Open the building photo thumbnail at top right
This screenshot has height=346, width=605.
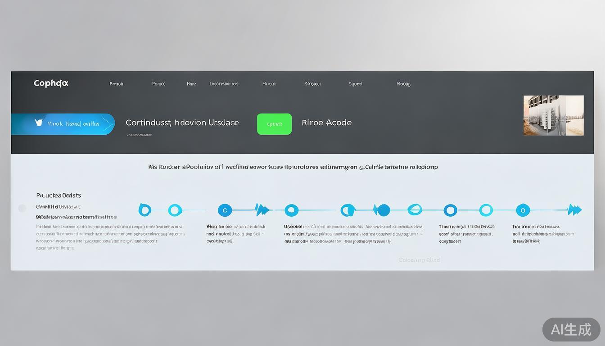pyautogui.click(x=553, y=115)
